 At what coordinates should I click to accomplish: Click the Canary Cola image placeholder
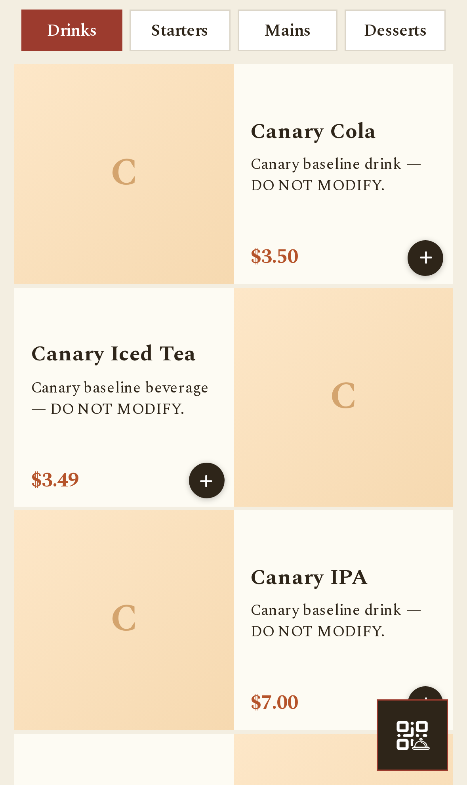[x=124, y=174]
